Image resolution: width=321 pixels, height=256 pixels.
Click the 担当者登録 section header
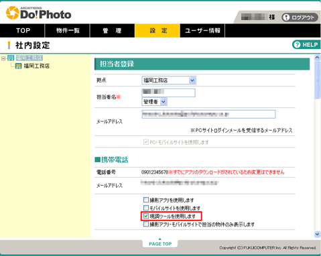(202, 64)
